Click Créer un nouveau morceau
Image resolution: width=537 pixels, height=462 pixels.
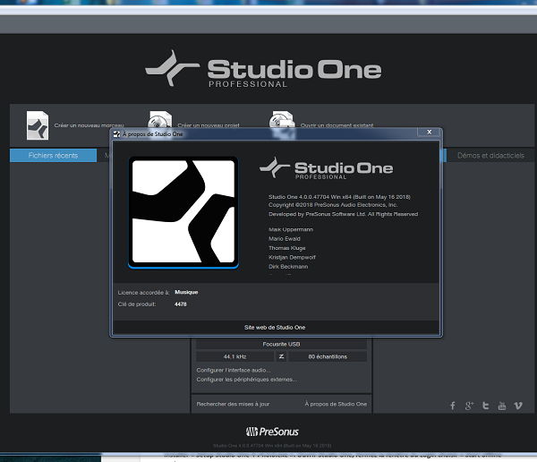click(89, 125)
